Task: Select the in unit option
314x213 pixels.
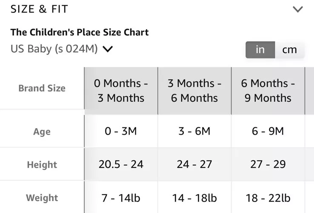Action: pos(260,50)
